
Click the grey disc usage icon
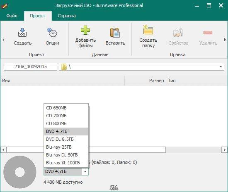pyautogui.click(x=20, y=172)
